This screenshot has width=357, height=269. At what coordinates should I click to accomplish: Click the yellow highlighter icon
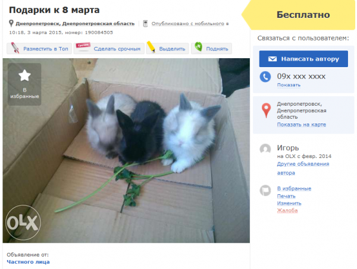(151, 47)
